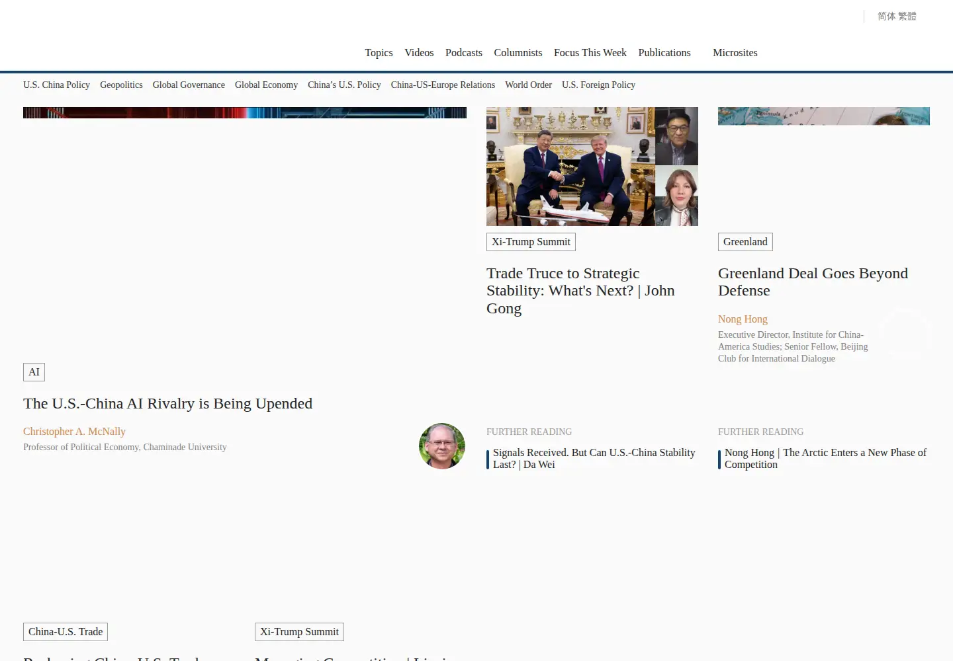Viewport: 953px width, 661px height.
Task: Open 'The Arctic Enters a New Phase' reading
Action: pos(825,459)
